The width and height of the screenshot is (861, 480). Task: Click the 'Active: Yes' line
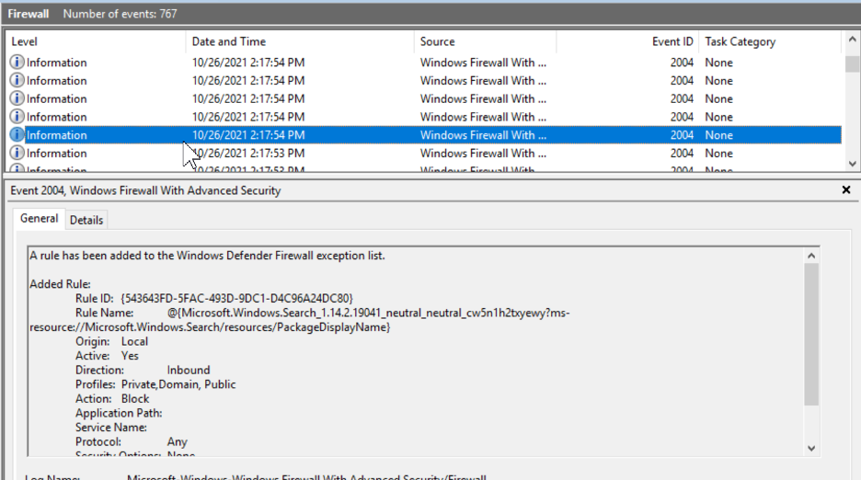point(107,356)
